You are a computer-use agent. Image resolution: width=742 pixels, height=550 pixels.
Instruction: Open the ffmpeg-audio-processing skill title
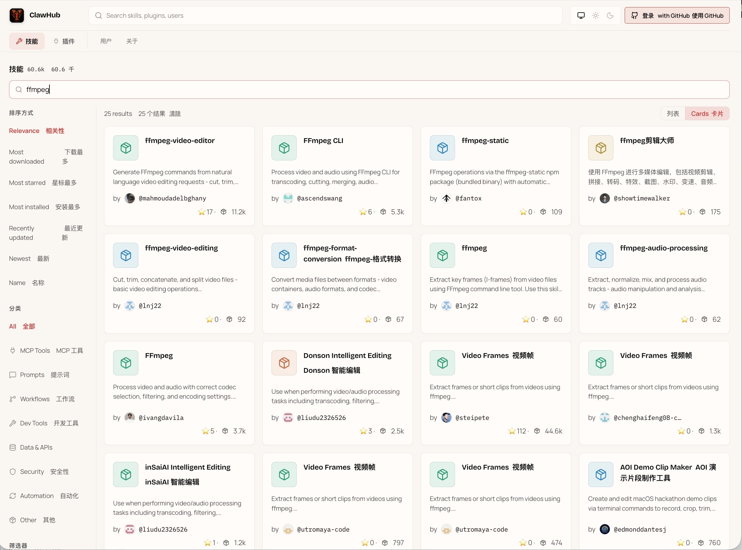pyautogui.click(x=664, y=248)
